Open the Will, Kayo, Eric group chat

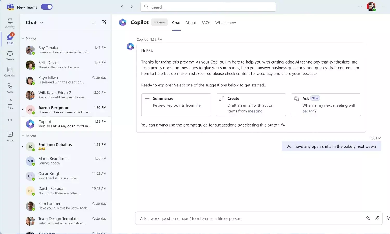tap(66, 95)
